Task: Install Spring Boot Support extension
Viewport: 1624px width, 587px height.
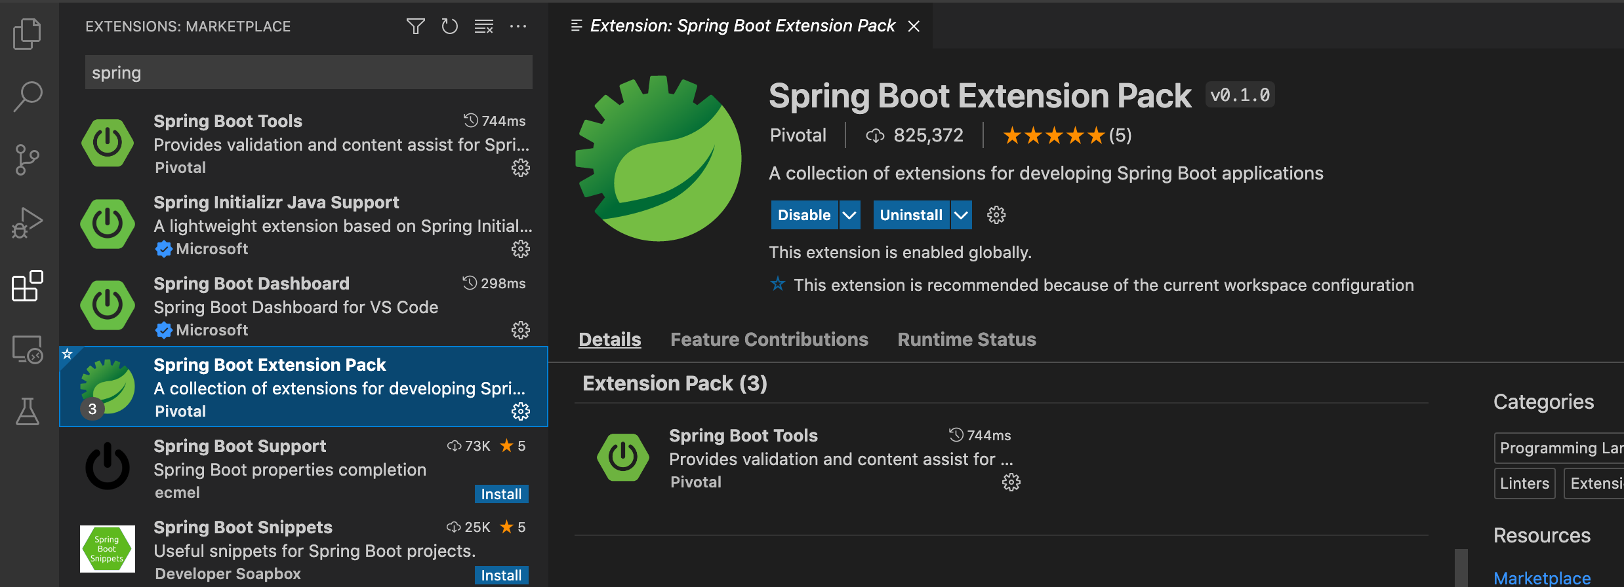Action: [x=501, y=494]
